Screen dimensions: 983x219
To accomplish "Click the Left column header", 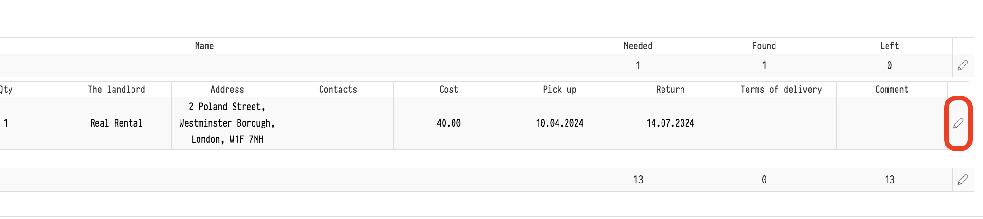I will (x=889, y=46).
